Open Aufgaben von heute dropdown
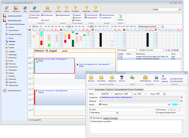 point(164,50)
